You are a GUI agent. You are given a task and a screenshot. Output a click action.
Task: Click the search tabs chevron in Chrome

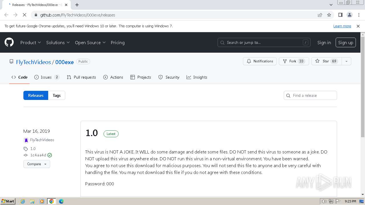(x=331, y=5)
